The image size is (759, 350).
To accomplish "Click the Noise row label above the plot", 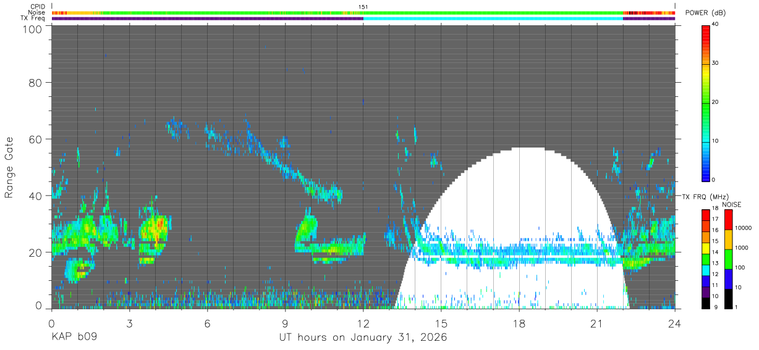I will pyautogui.click(x=36, y=12).
